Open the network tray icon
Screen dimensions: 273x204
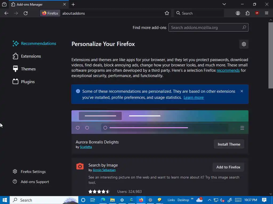pos(216,200)
